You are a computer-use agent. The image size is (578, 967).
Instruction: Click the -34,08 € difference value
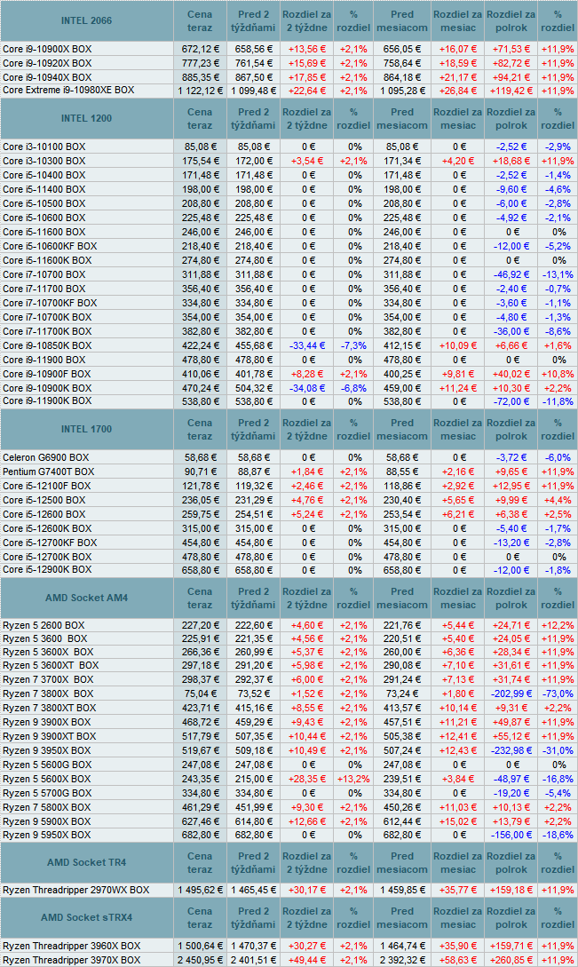pos(307,388)
